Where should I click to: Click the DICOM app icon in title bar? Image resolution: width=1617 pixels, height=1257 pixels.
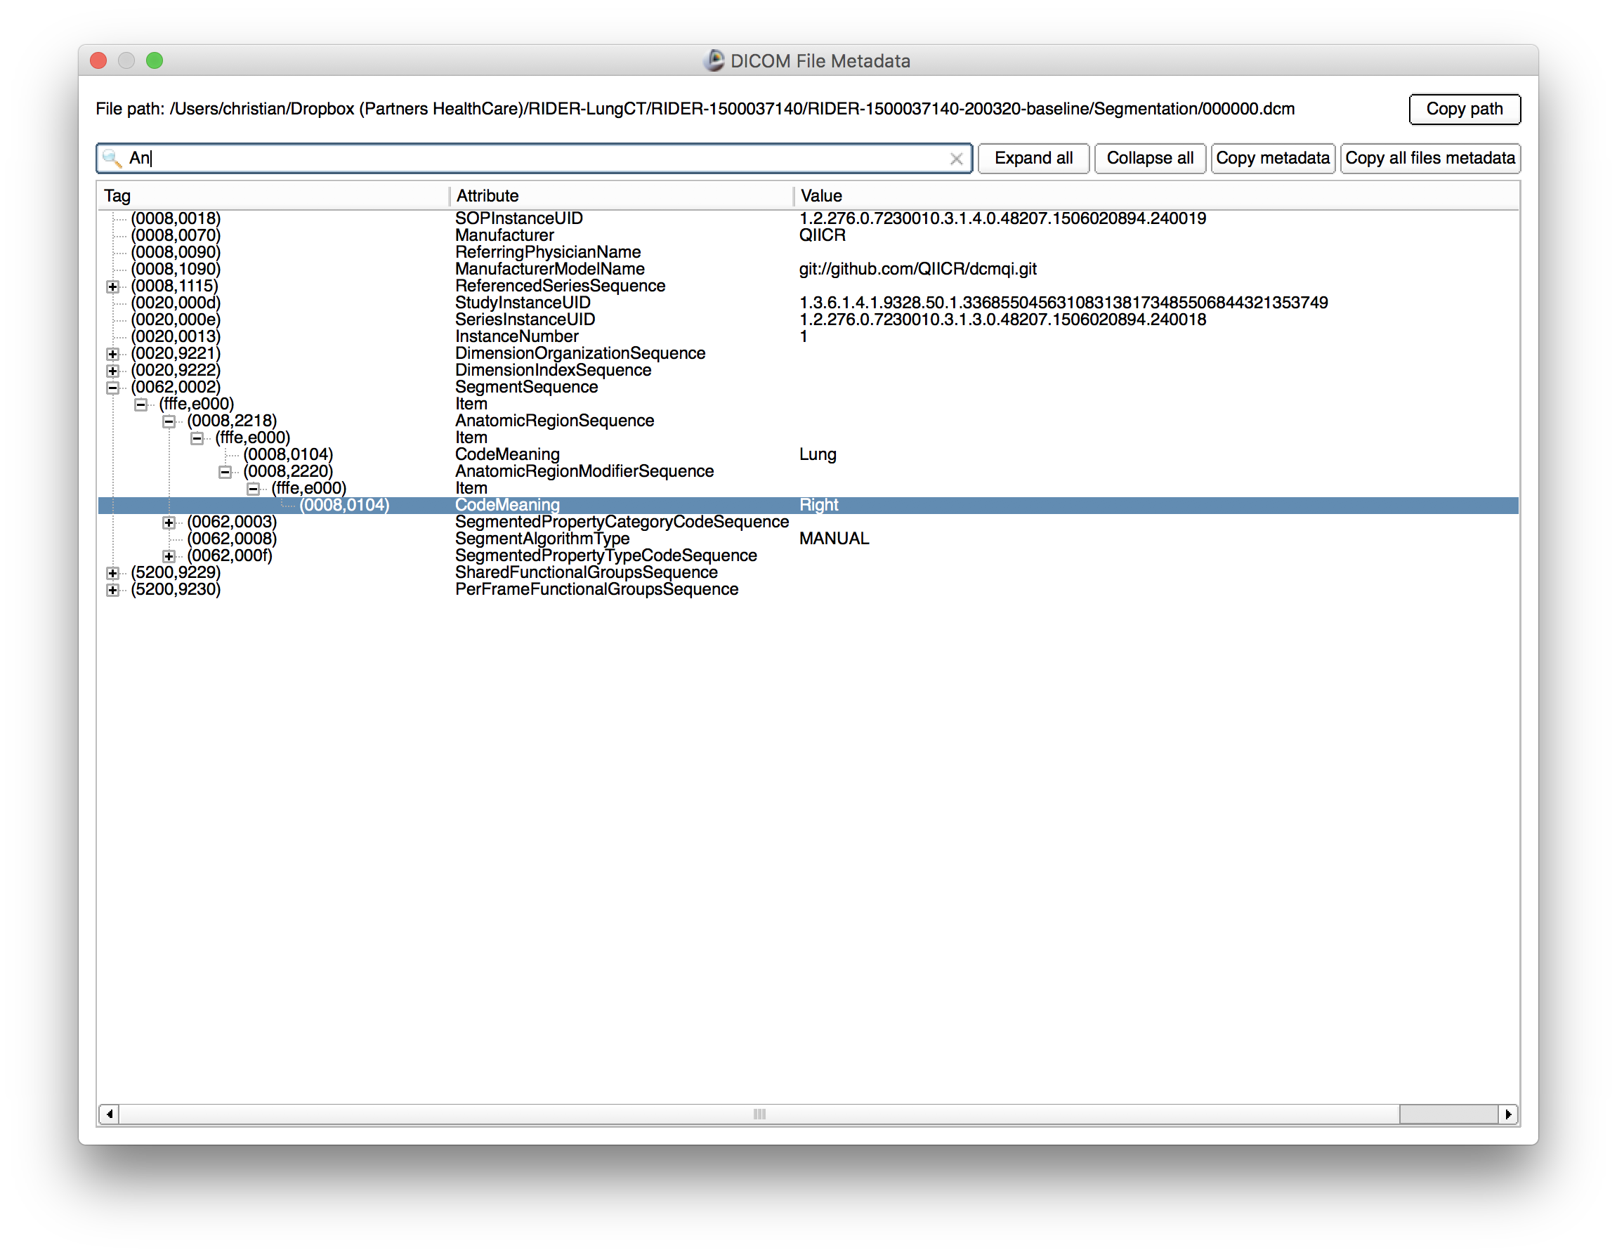[713, 60]
